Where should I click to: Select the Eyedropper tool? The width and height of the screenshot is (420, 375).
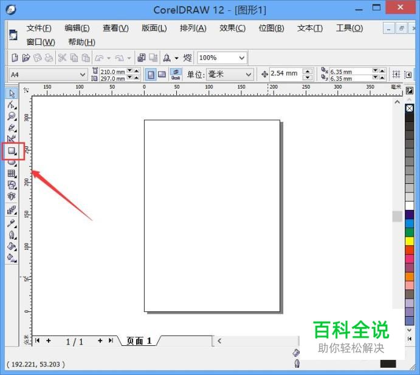[12, 223]
